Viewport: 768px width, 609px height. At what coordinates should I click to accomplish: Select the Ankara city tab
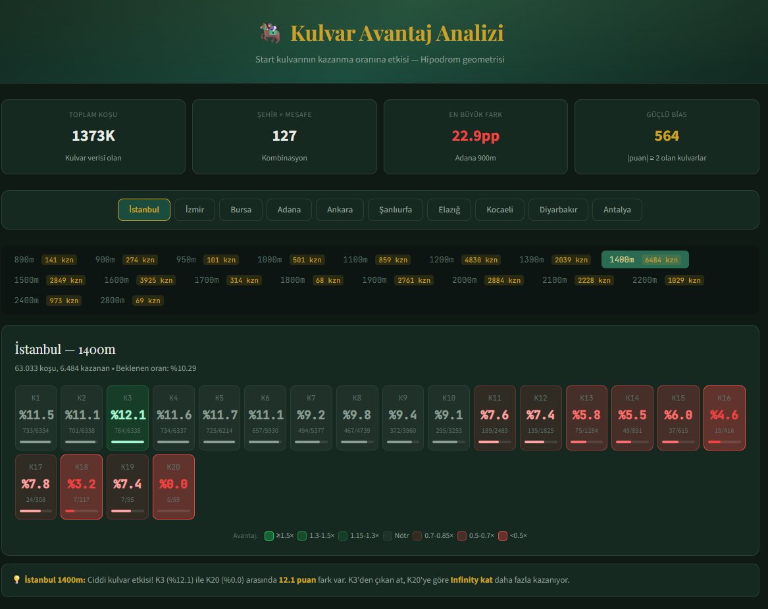340,210
